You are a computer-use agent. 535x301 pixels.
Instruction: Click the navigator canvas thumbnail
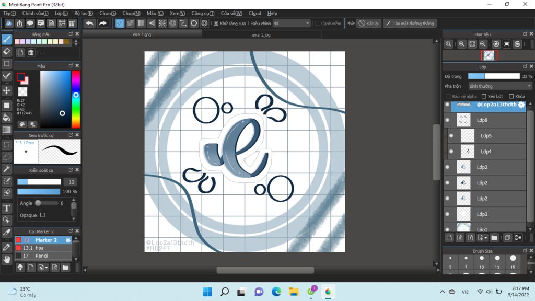click(489, 55)
